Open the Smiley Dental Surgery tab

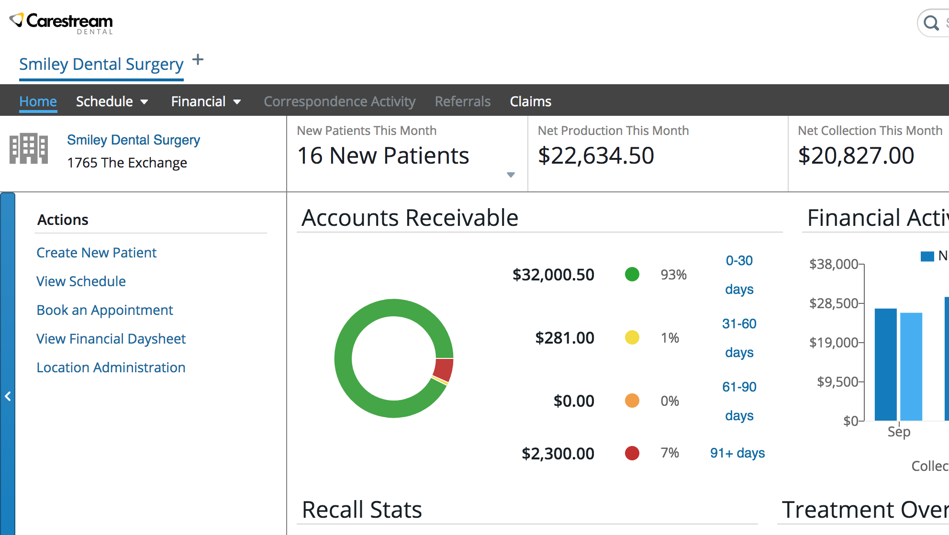[101, 64]
